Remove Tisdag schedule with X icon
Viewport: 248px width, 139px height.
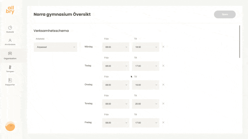163,65
